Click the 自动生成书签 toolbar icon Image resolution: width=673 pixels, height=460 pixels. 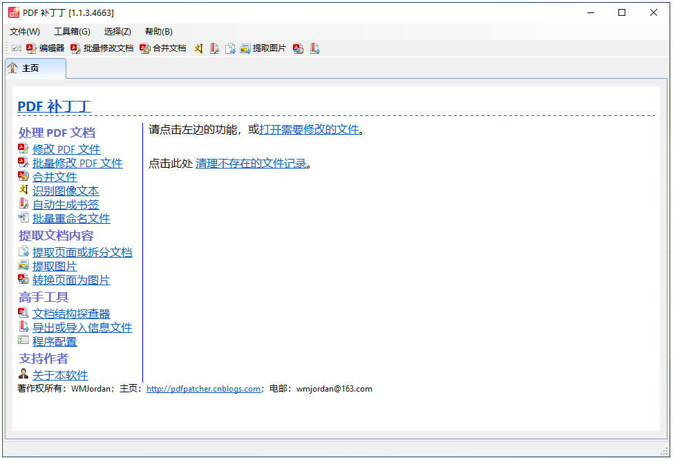[214, 48]
